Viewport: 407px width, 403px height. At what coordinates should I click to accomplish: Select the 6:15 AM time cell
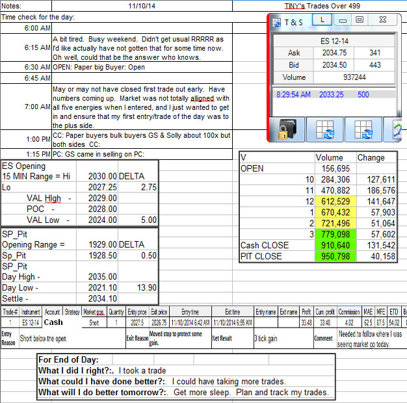26,47
